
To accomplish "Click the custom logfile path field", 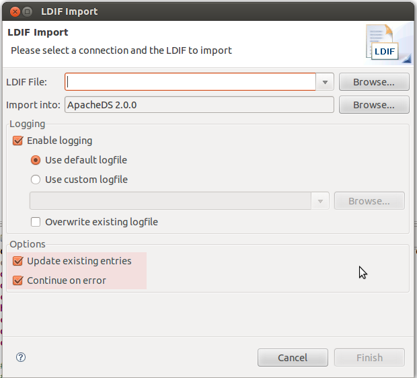I will (170, 201).
